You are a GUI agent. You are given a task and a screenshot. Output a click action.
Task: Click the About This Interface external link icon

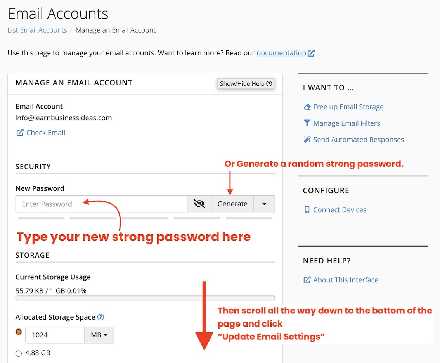pyautogui.click(x=307, y=280)
